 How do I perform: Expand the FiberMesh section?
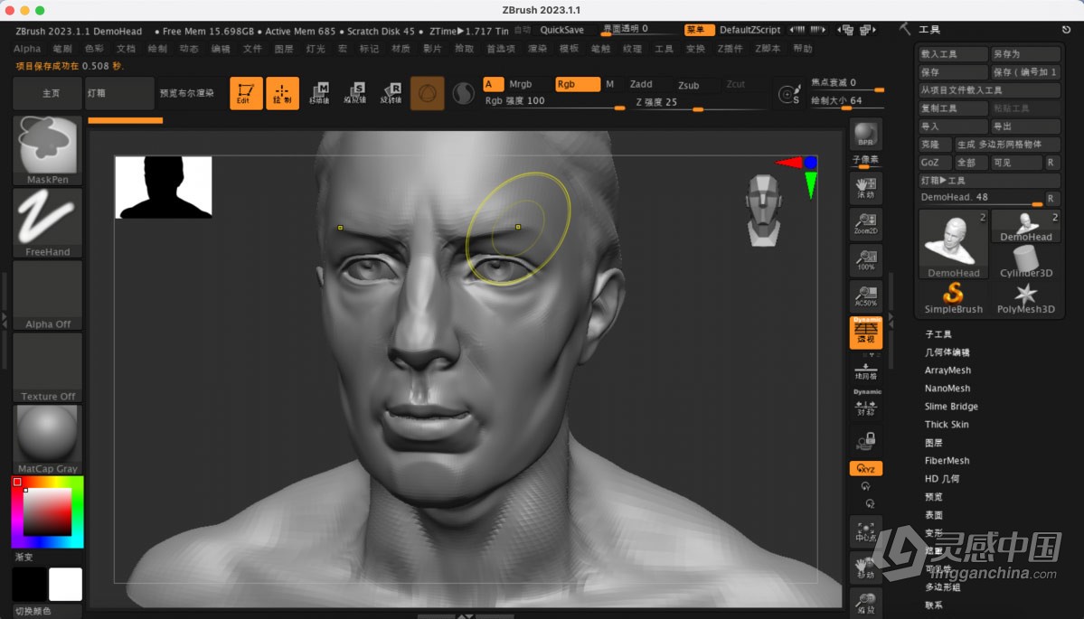[947, 461]
